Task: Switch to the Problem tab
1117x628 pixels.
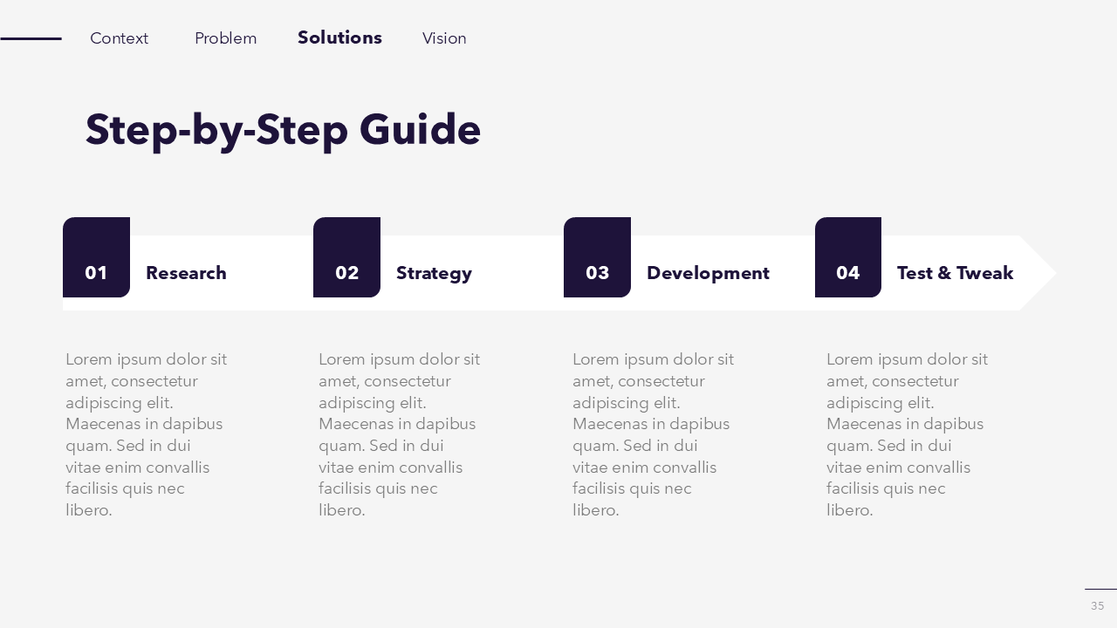Action: (x=225, y=38)
